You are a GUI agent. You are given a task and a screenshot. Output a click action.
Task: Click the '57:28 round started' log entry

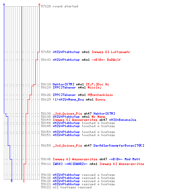[x=59, y=6]
